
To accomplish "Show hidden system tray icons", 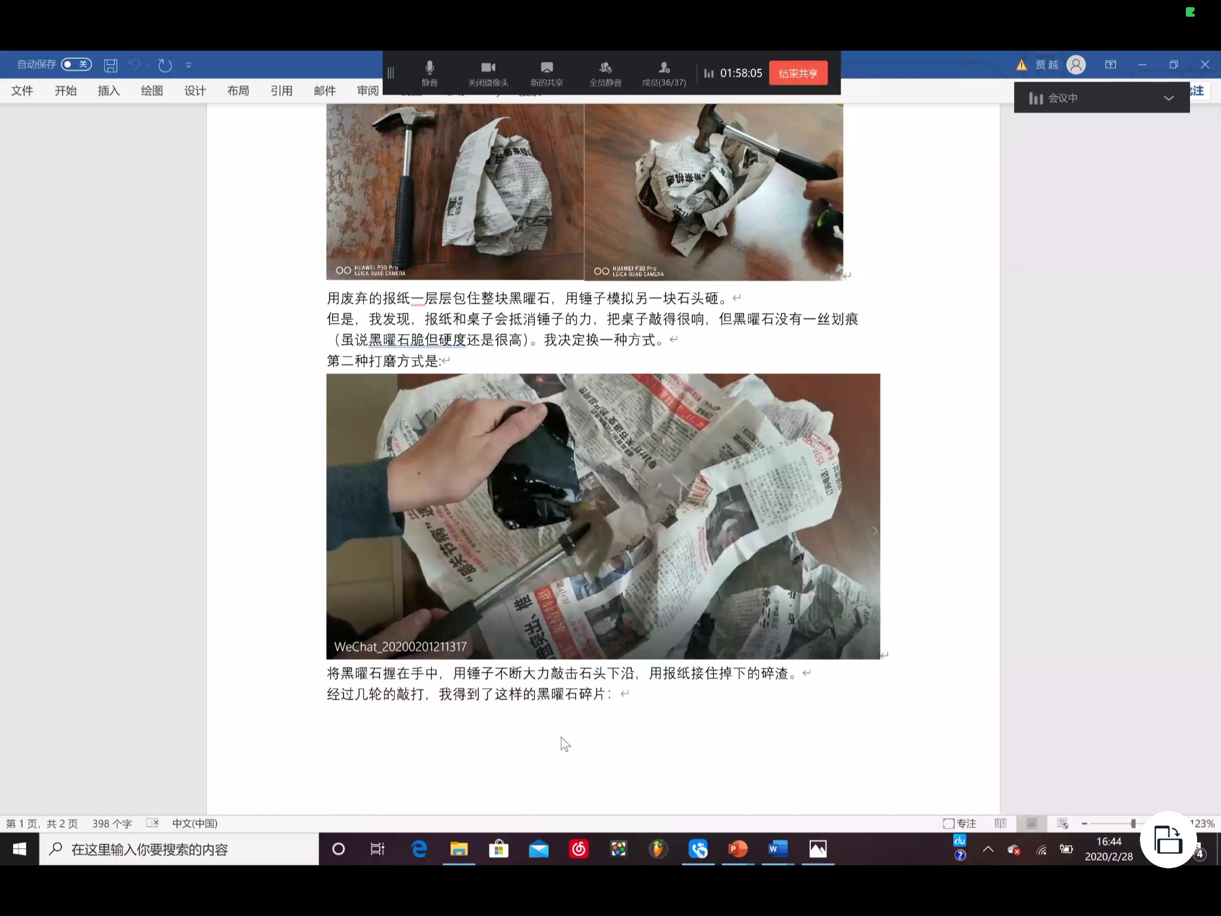I will (x=988, y=849).
